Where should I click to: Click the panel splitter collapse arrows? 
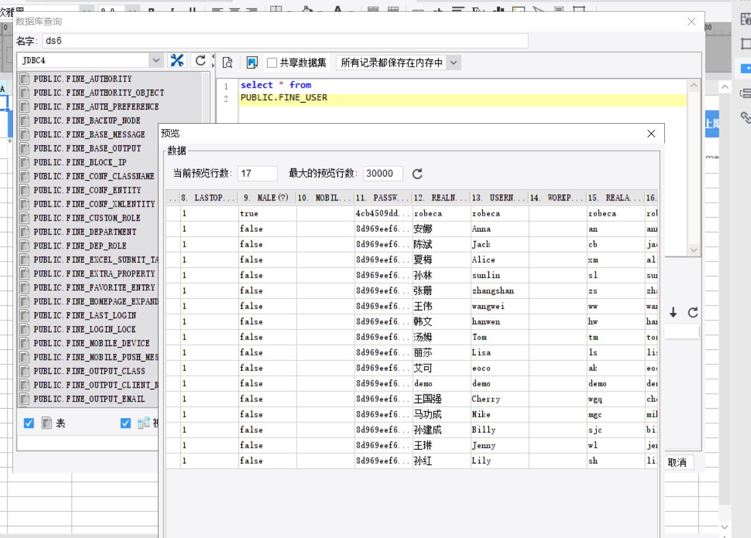(212, 61)
